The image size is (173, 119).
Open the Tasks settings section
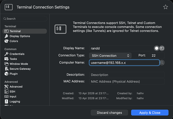(13, 59)
